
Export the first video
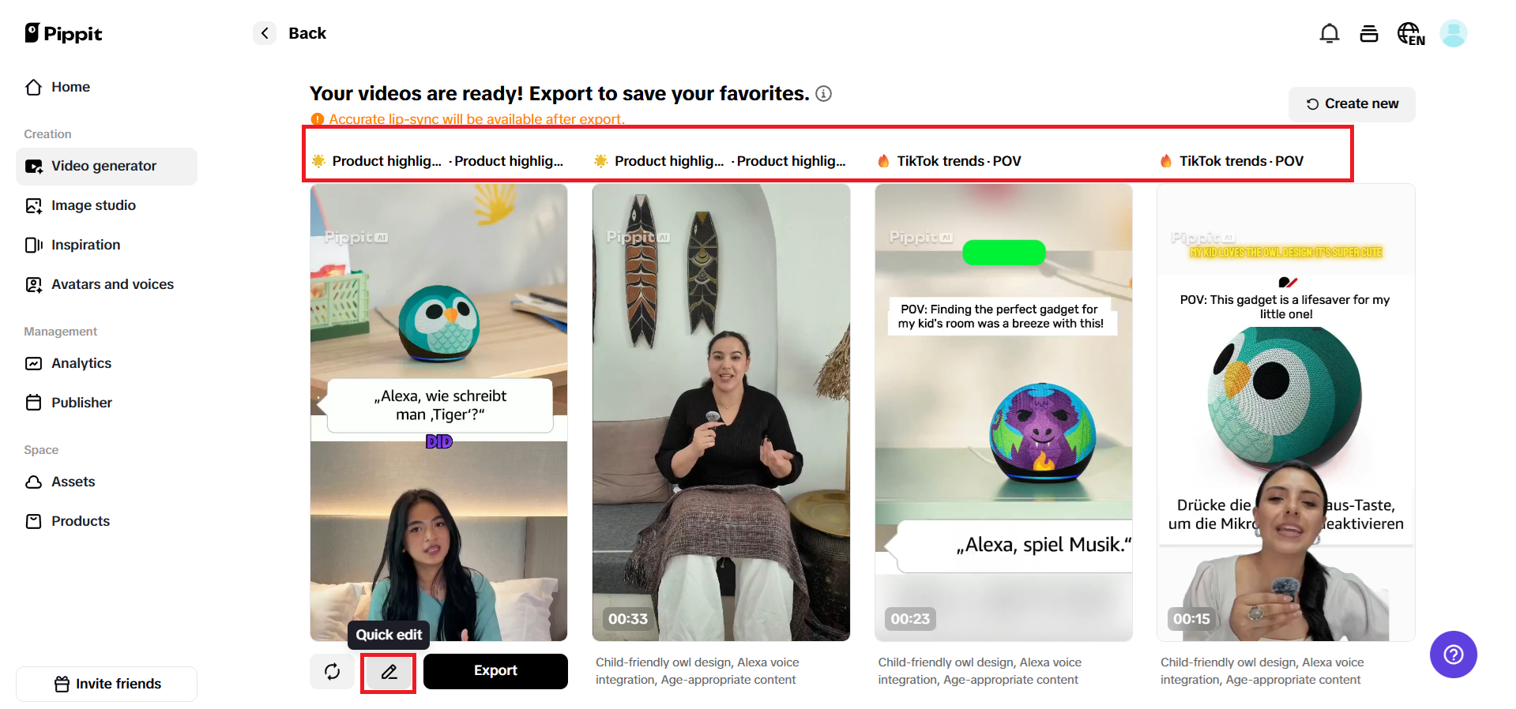pyautogui.click(x=495, y=671)
